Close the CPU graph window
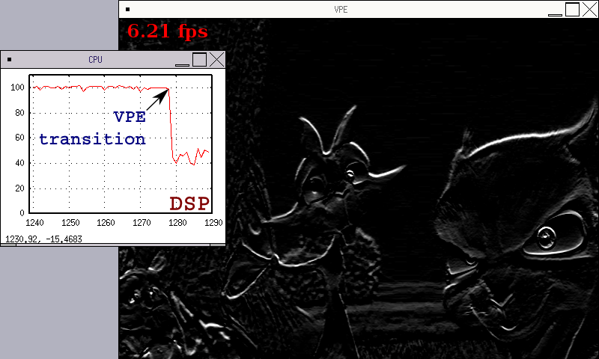The height and width of the screenshot is (359, 599). click(x=216, y=60)
